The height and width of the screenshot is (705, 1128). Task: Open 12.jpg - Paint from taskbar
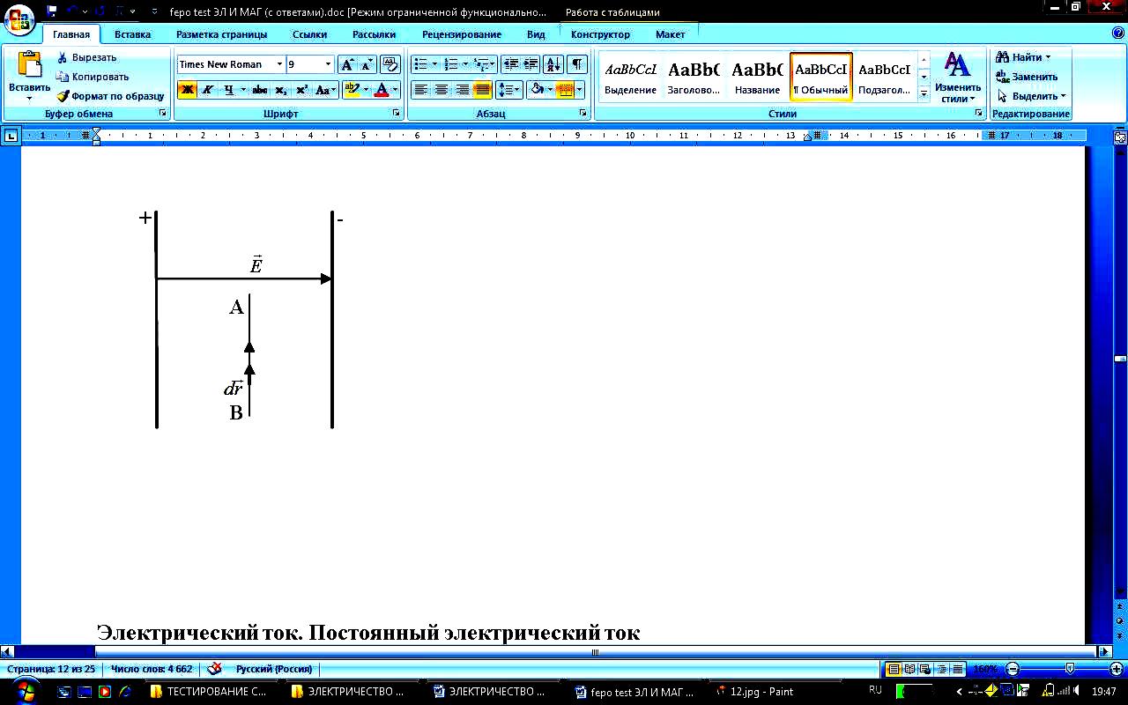pos(755,692)
